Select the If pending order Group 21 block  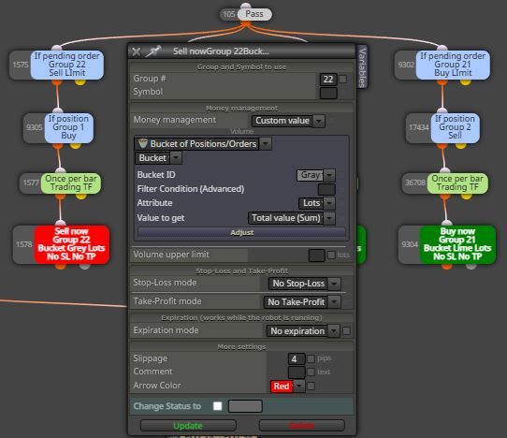click(453, 65)
